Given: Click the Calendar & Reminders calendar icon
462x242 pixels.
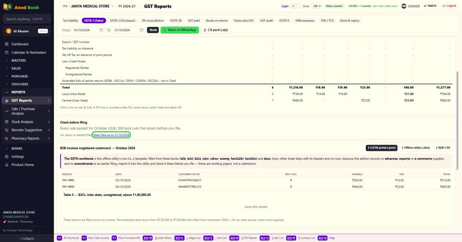Looking at the screenshot, I should (6, 52).
